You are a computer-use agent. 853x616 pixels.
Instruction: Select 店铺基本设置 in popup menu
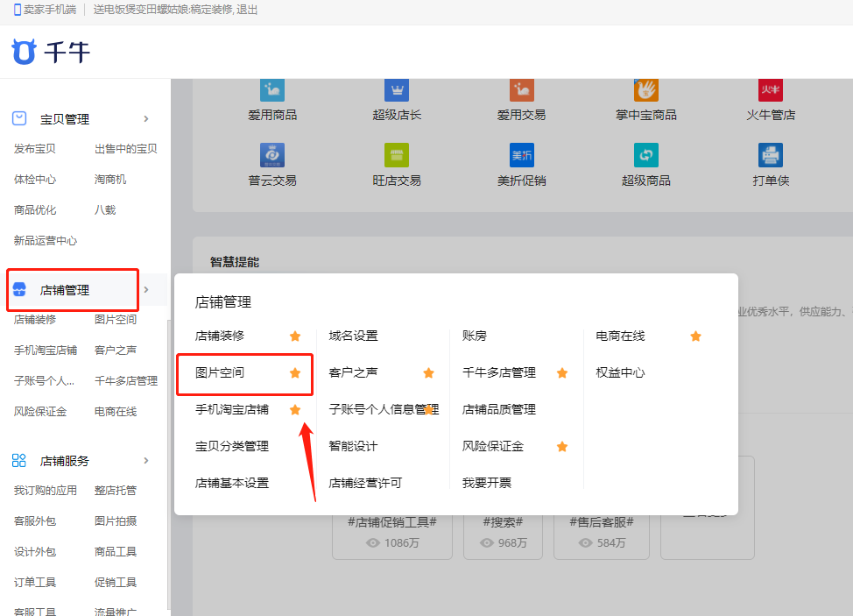click(x=232, y=483)
